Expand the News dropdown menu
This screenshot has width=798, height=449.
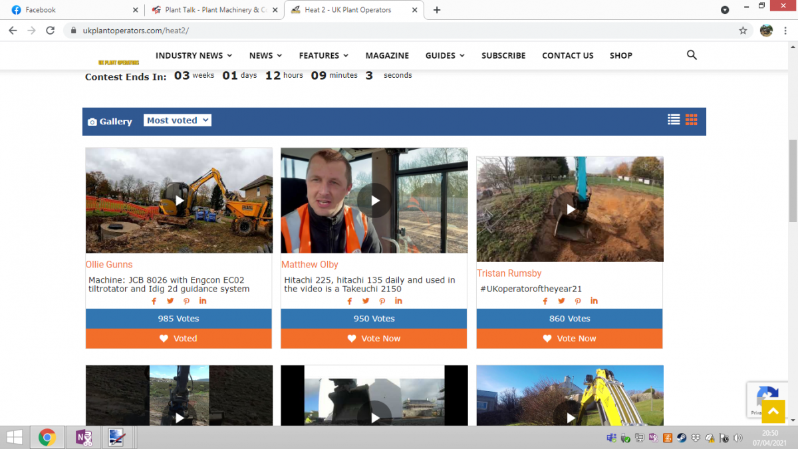265,55
